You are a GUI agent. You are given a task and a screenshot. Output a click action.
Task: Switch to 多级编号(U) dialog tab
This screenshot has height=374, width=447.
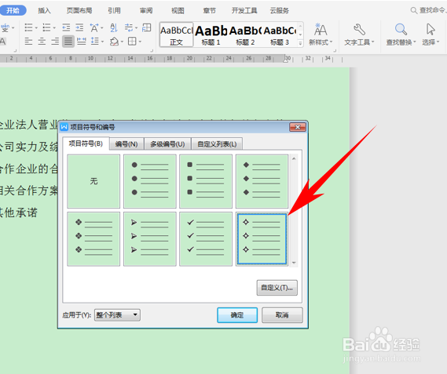[167, 144]
